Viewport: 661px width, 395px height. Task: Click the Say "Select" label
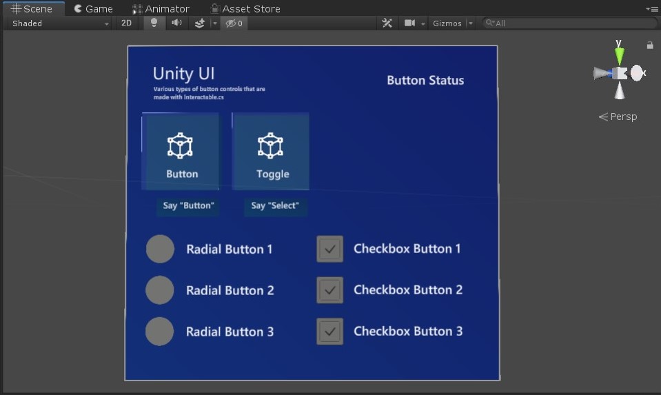click(x=275, y=205)
